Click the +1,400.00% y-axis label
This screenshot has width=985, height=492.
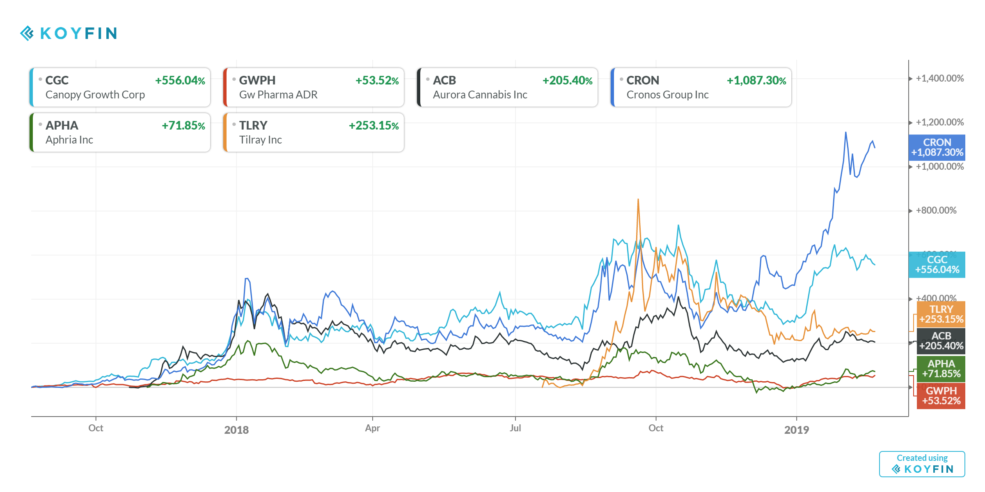click(x=940, y=78)
